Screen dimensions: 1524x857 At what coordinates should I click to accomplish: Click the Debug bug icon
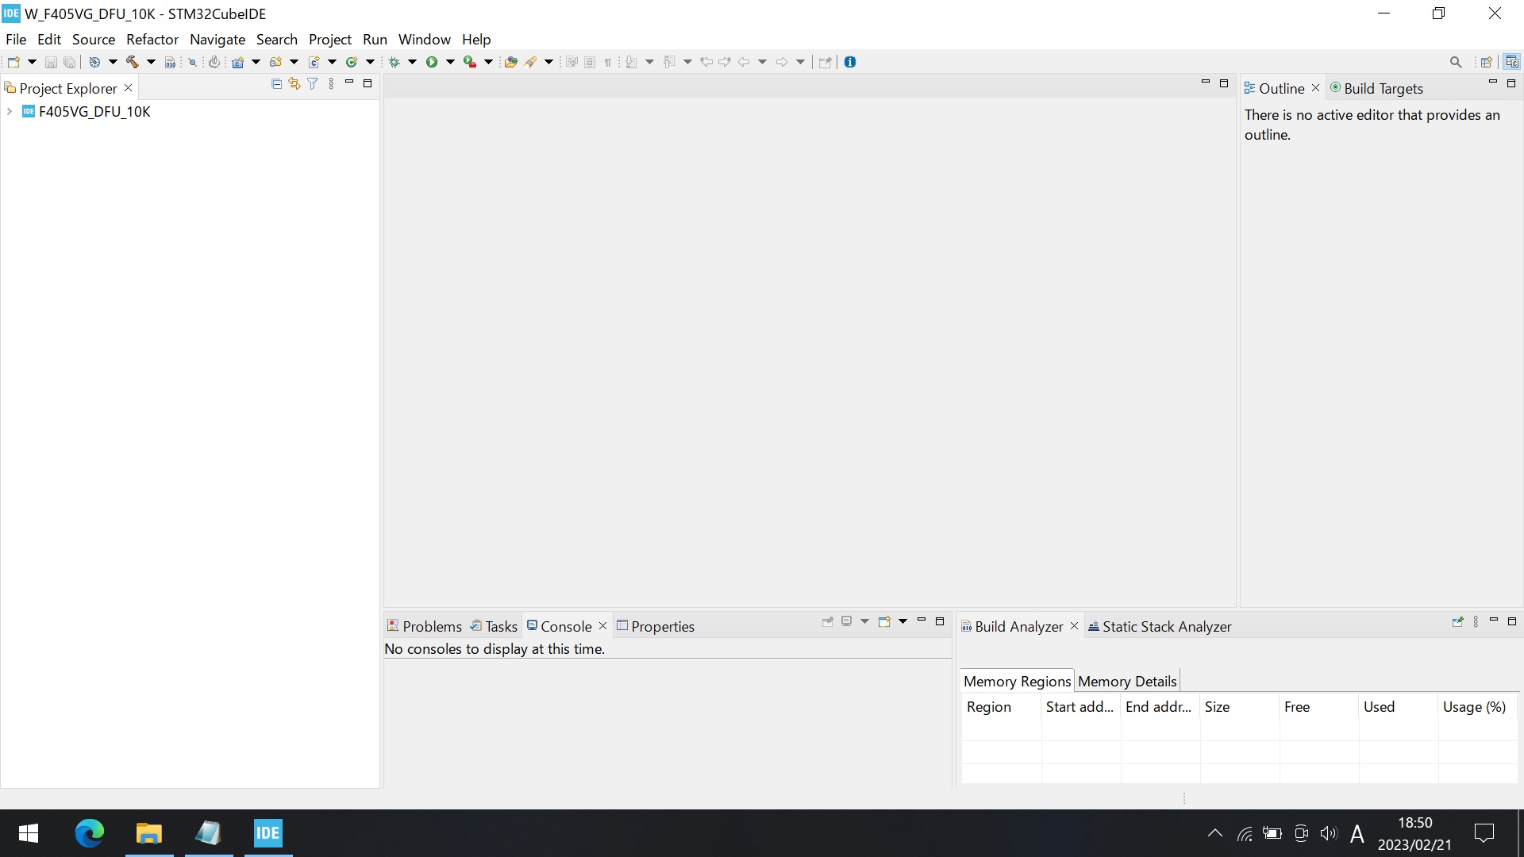tap(394, 62)
